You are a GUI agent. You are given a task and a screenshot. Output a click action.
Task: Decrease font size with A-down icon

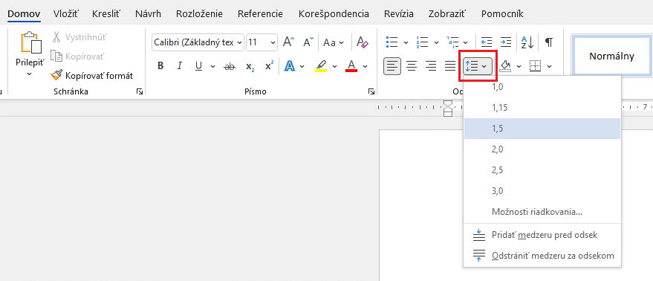coord(308,42)
